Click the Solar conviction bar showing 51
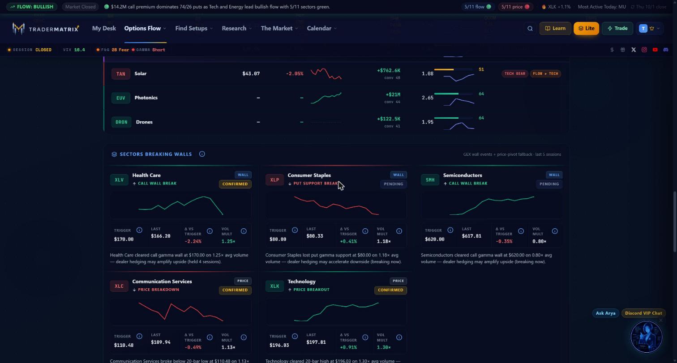 (x=454, y=69)
